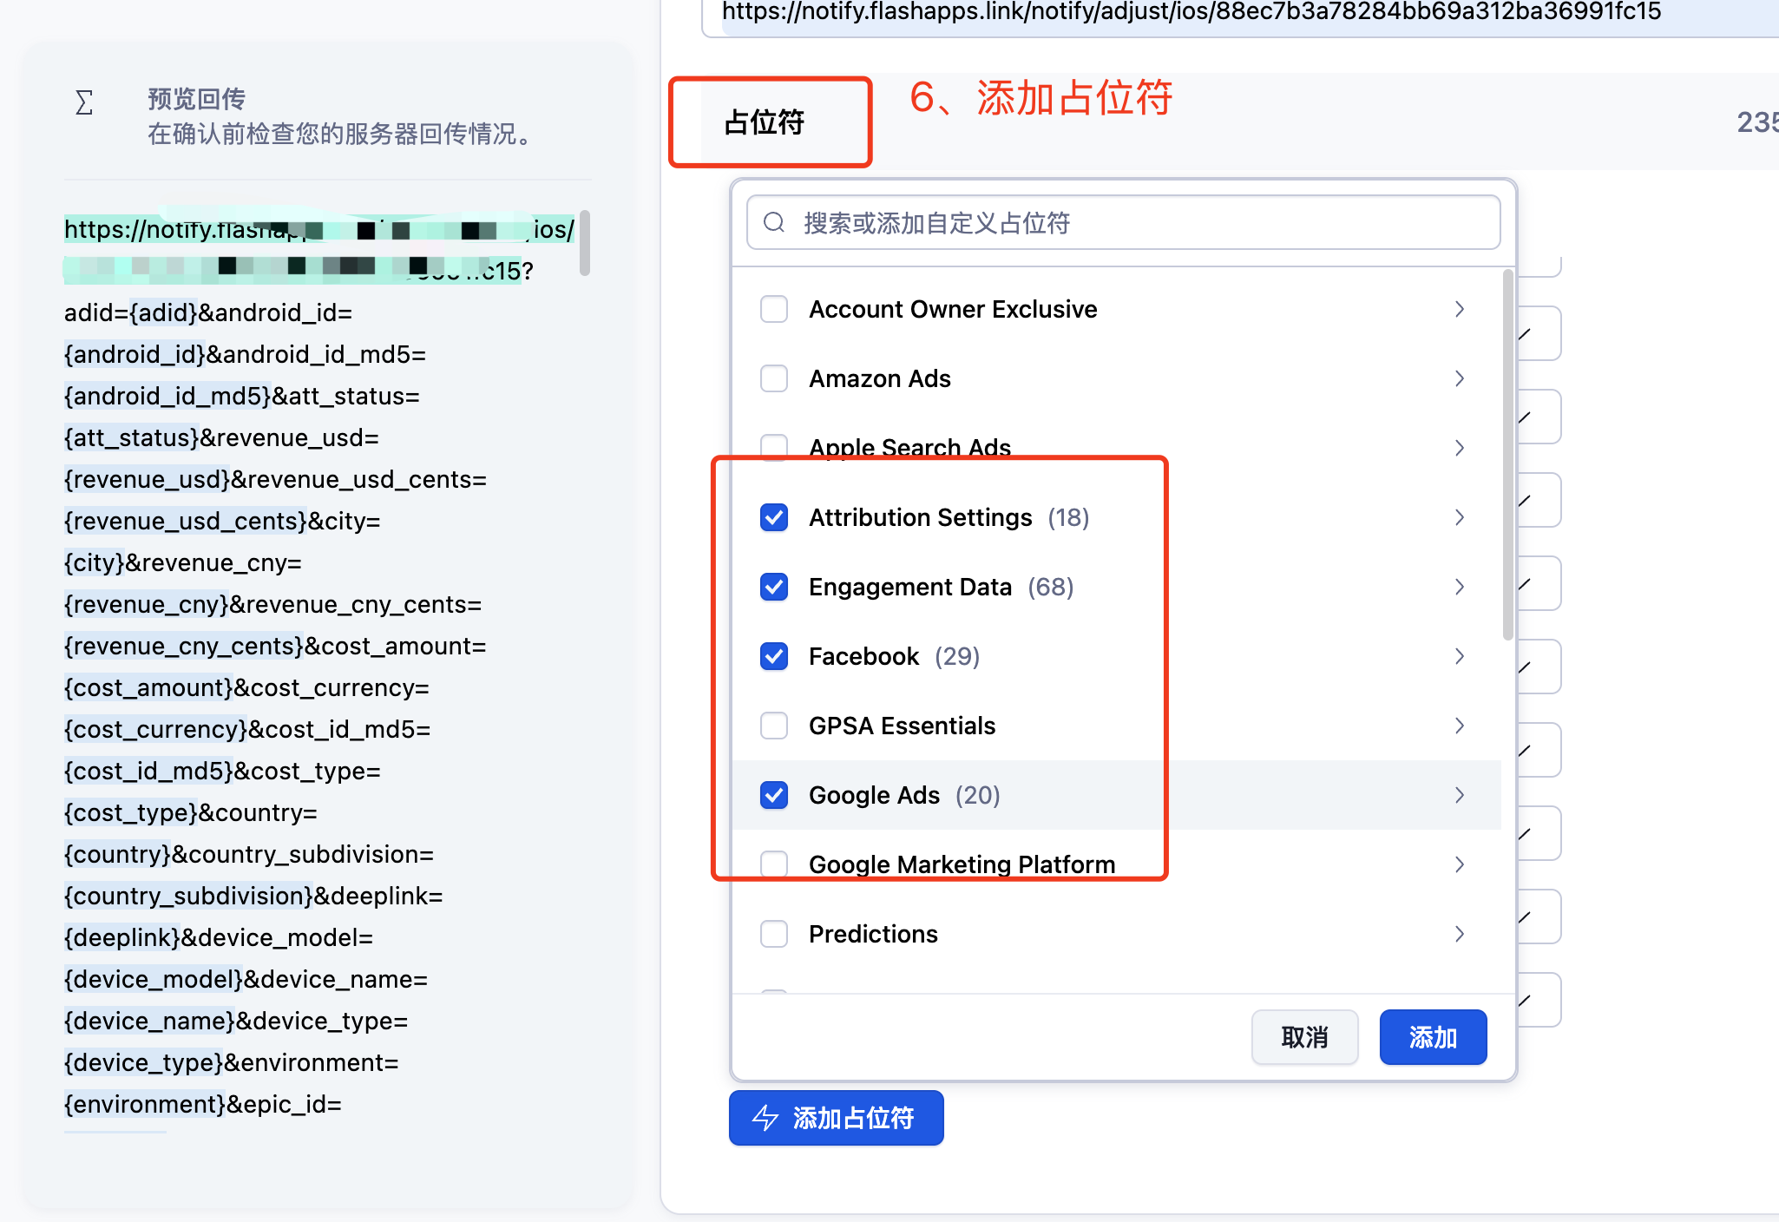Expand the Apple Search Ads placeholder list

[1459, 448]
